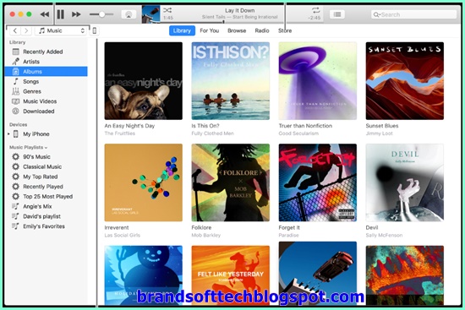The height and width of the screenshot is (310, 465).
Task: Click the Search field
Action: click(413, 14)
